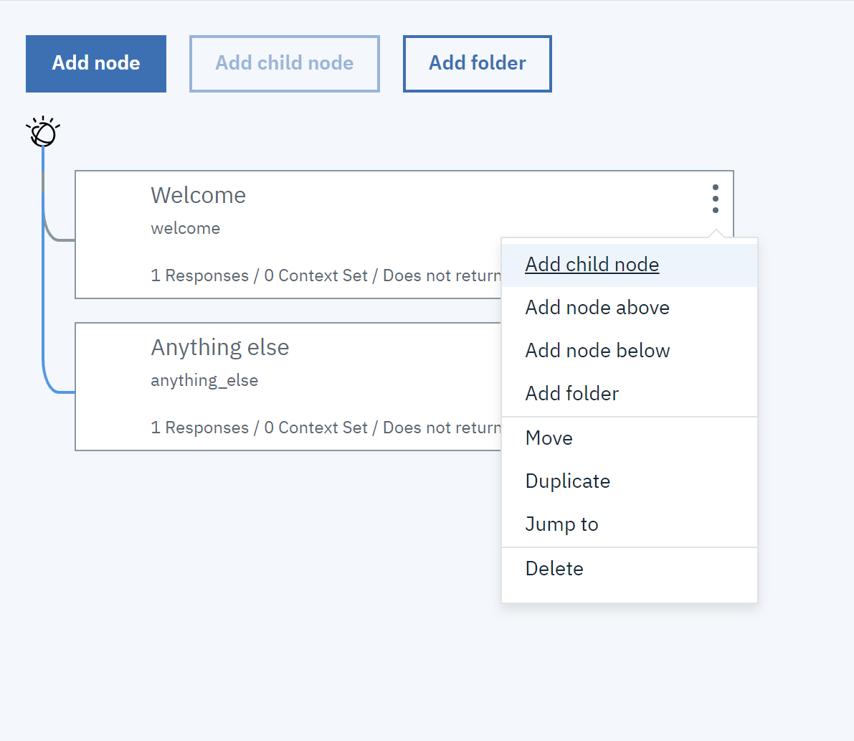The height and width of the screenshot is (741, 854).
Task: Click the Watson lightbulb root icon
Action: [43, 131]
